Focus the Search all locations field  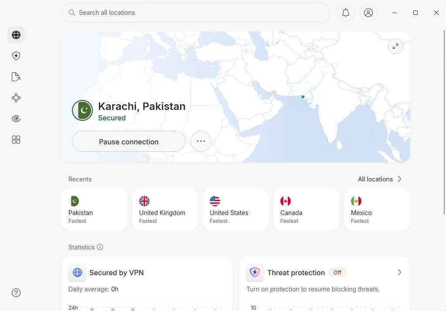196,13
